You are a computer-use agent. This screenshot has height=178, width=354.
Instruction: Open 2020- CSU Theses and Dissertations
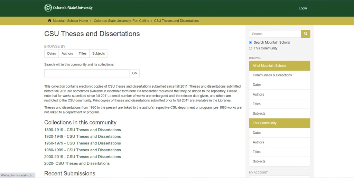point(77,163)
